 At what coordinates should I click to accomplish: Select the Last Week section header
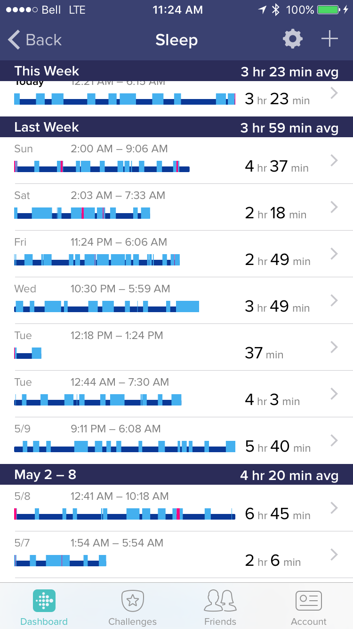click(x=176, y=127)
